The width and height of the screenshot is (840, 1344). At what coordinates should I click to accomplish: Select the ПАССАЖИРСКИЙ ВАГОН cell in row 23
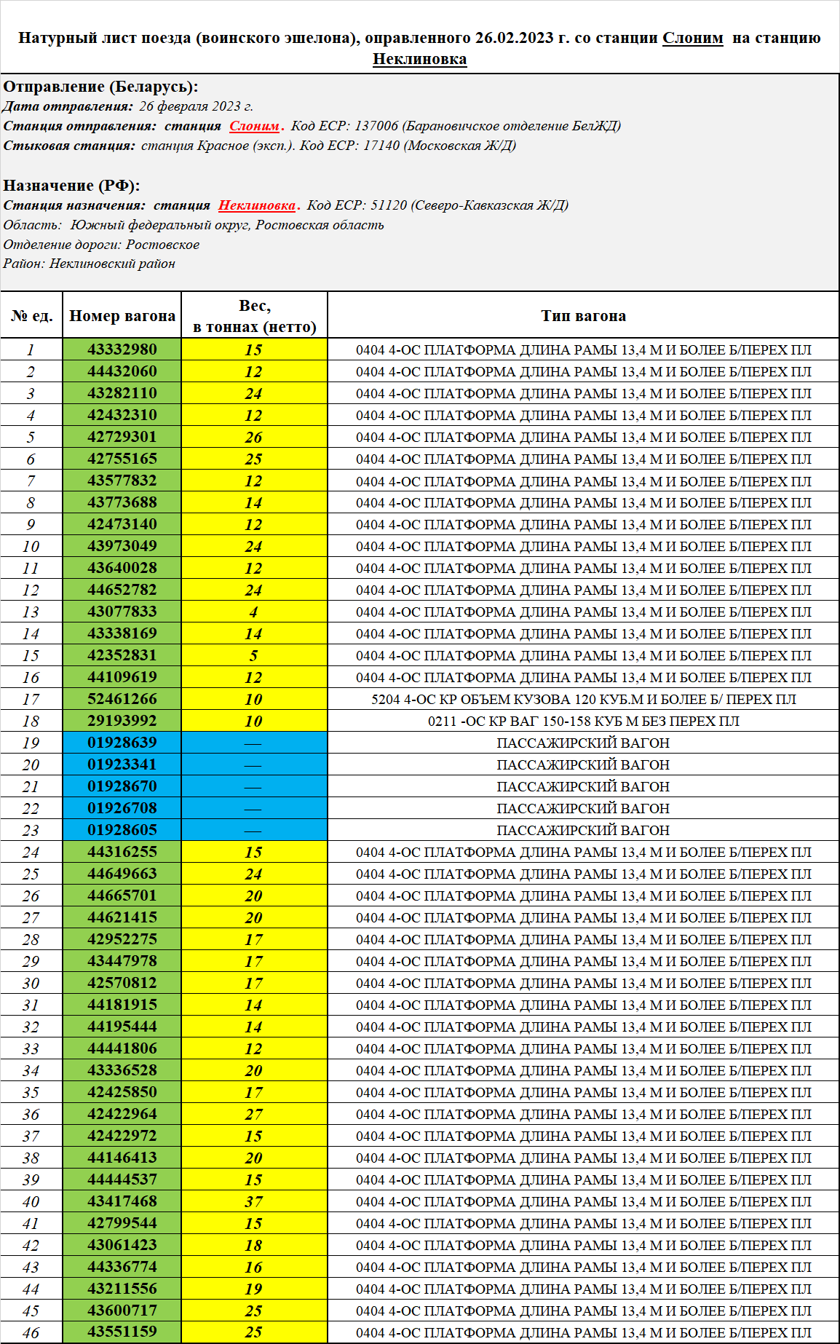pyautogui.click(x=583, y=830)
